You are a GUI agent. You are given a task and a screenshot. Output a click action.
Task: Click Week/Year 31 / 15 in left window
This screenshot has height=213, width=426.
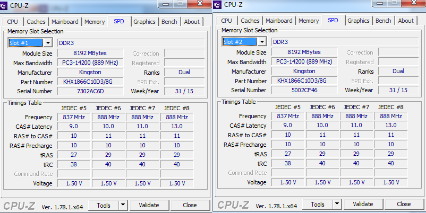click(x=184, y=91)
